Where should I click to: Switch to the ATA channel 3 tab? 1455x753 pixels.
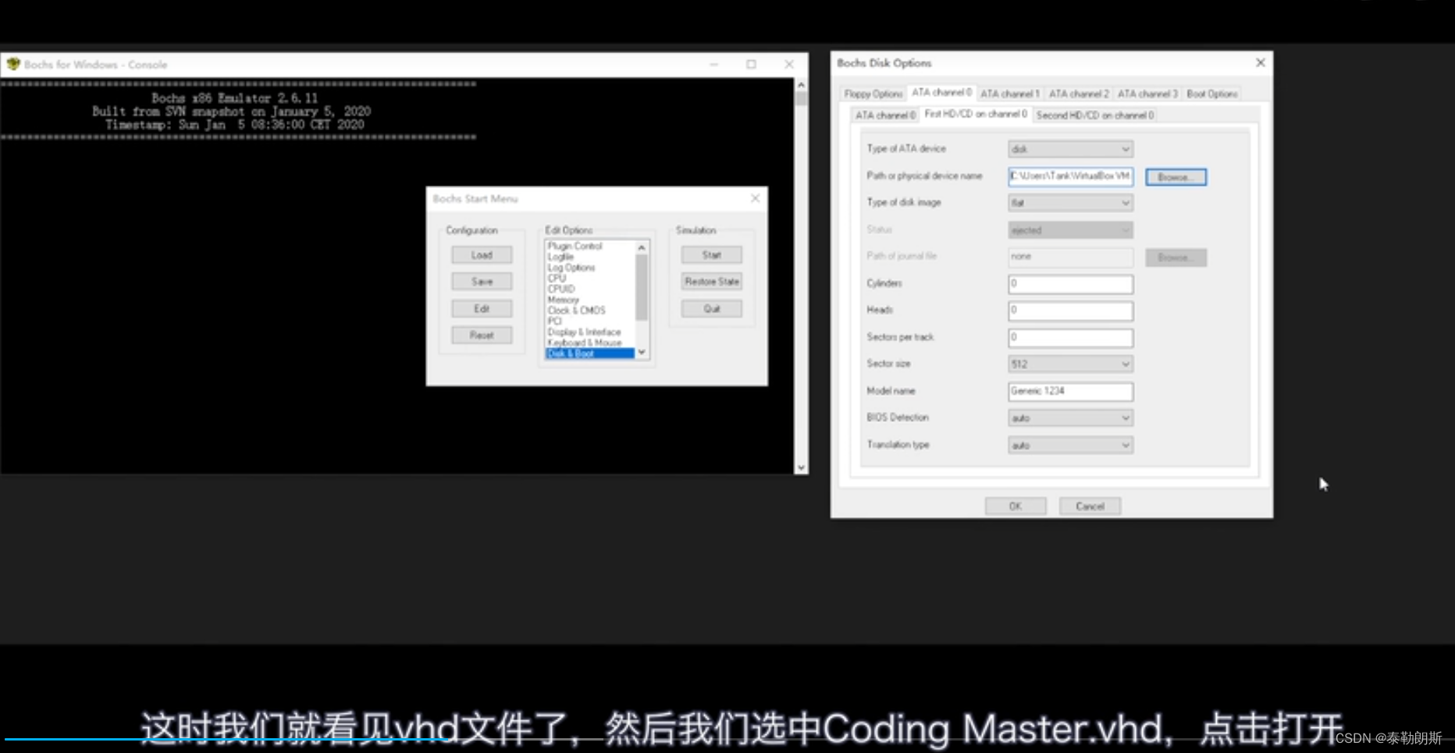coord(1147,94)
